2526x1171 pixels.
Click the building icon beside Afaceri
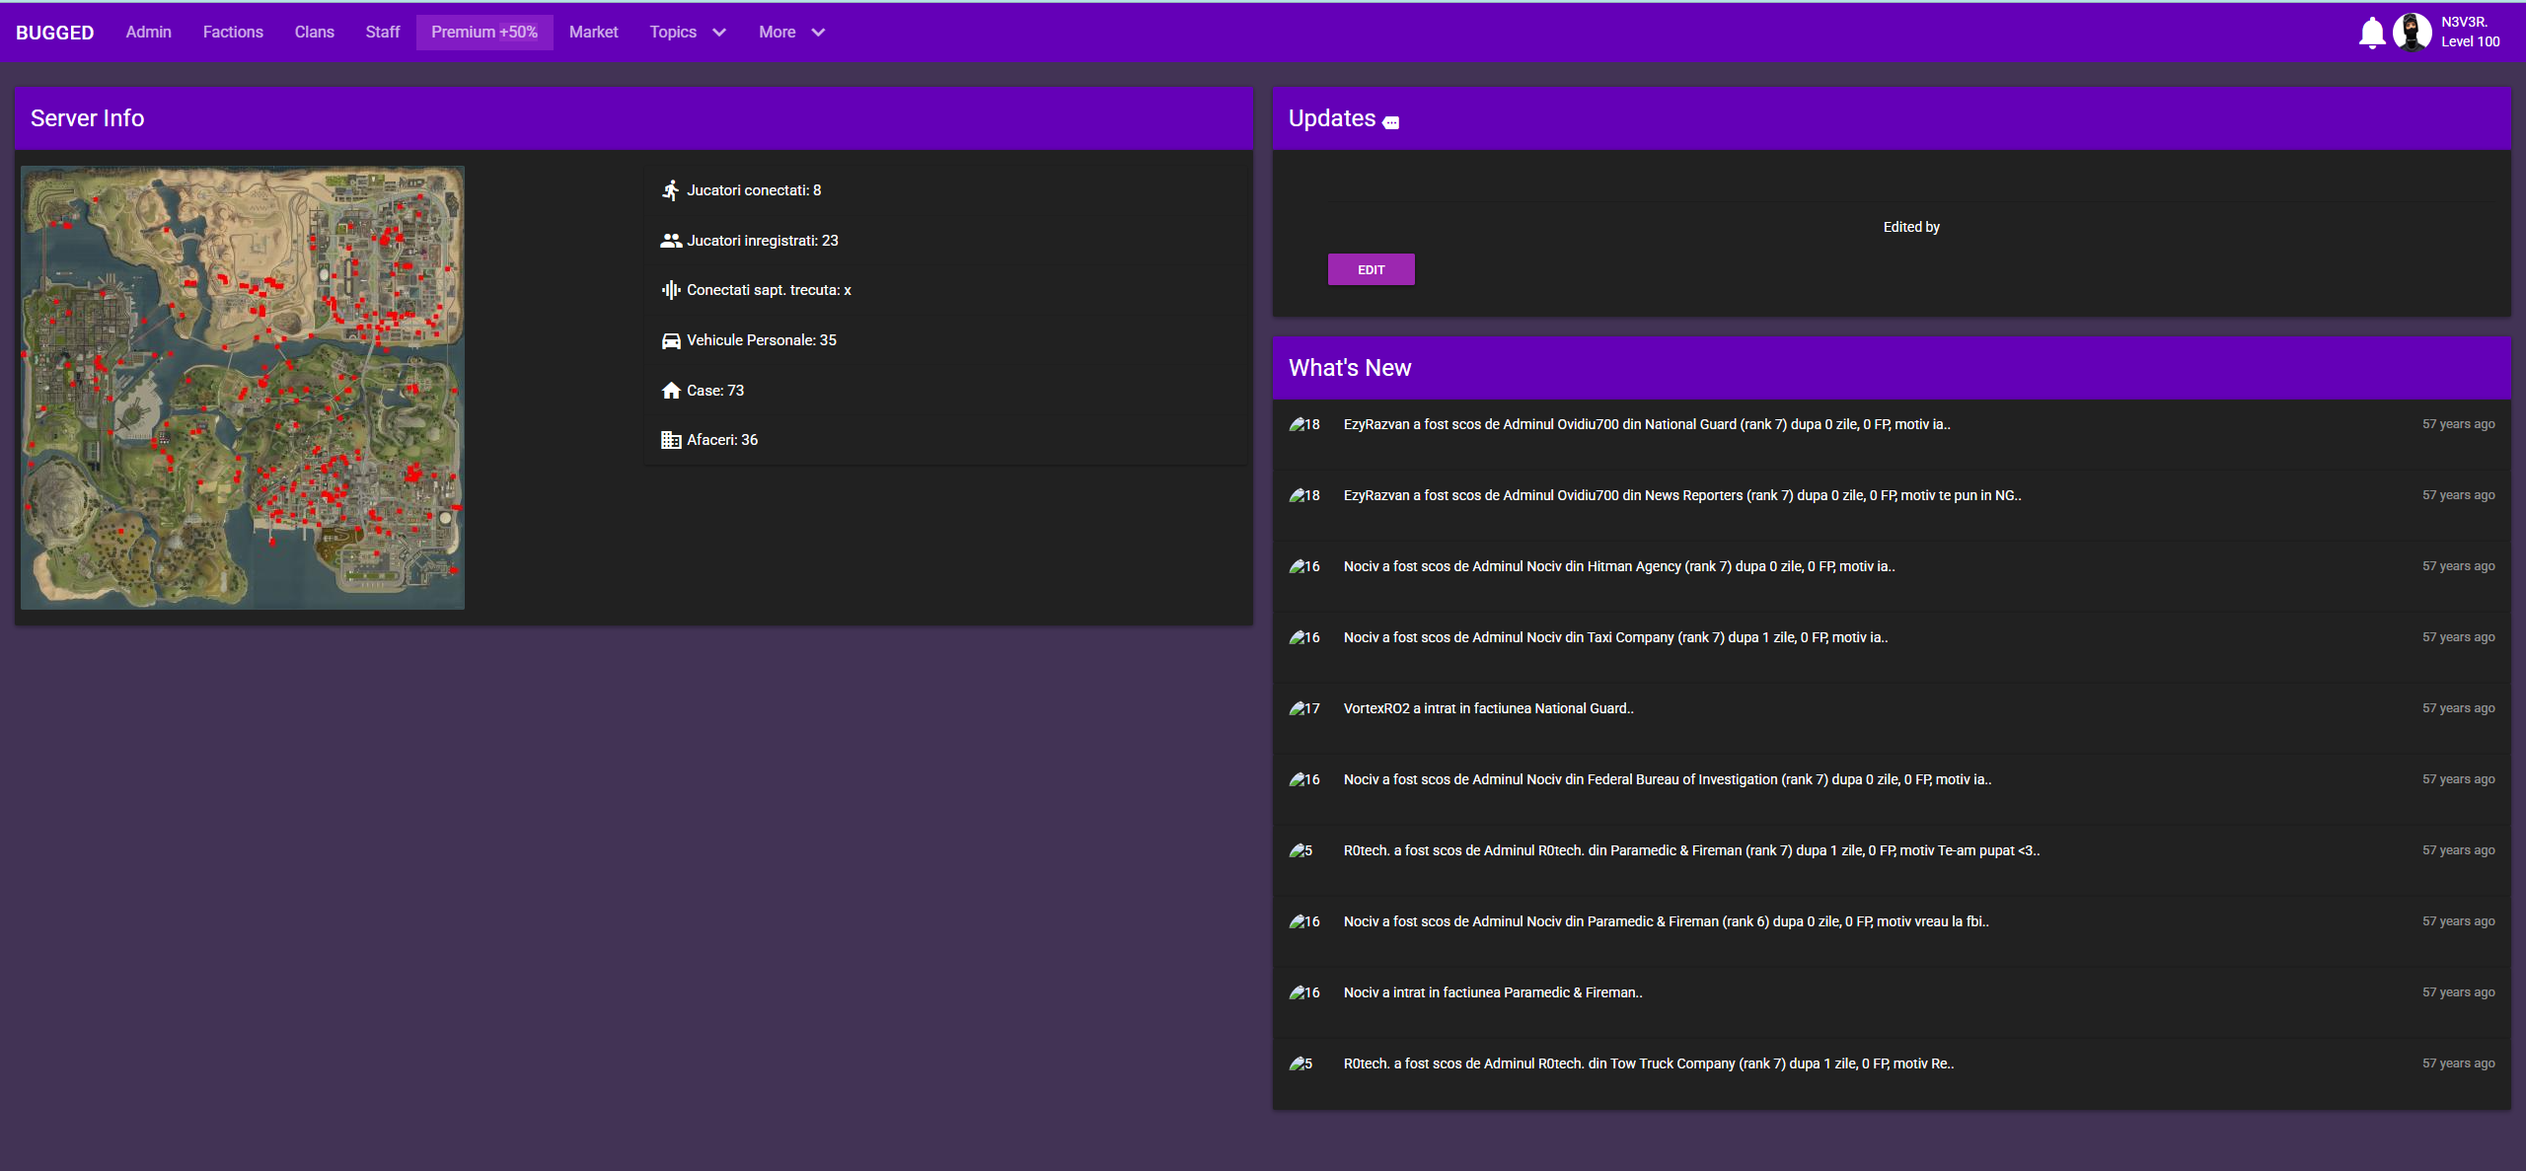click(671, 440)
